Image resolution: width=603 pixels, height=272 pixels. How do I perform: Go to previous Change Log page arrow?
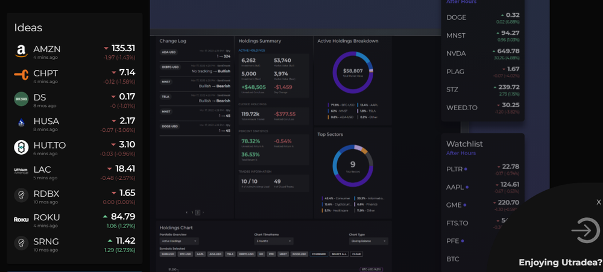click(187, 212)
